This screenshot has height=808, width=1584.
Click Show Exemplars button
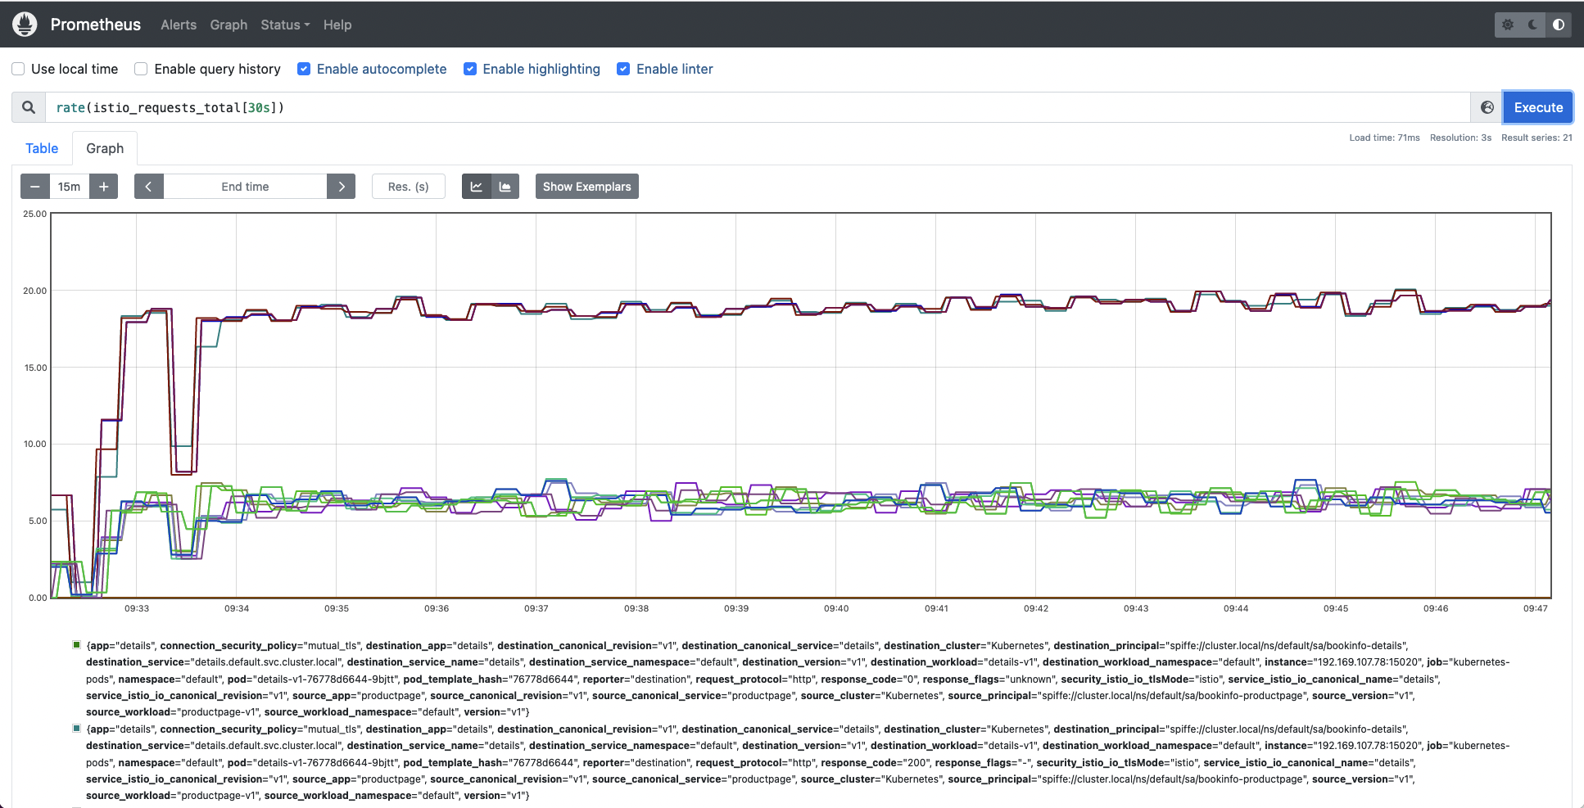point(587,187)
